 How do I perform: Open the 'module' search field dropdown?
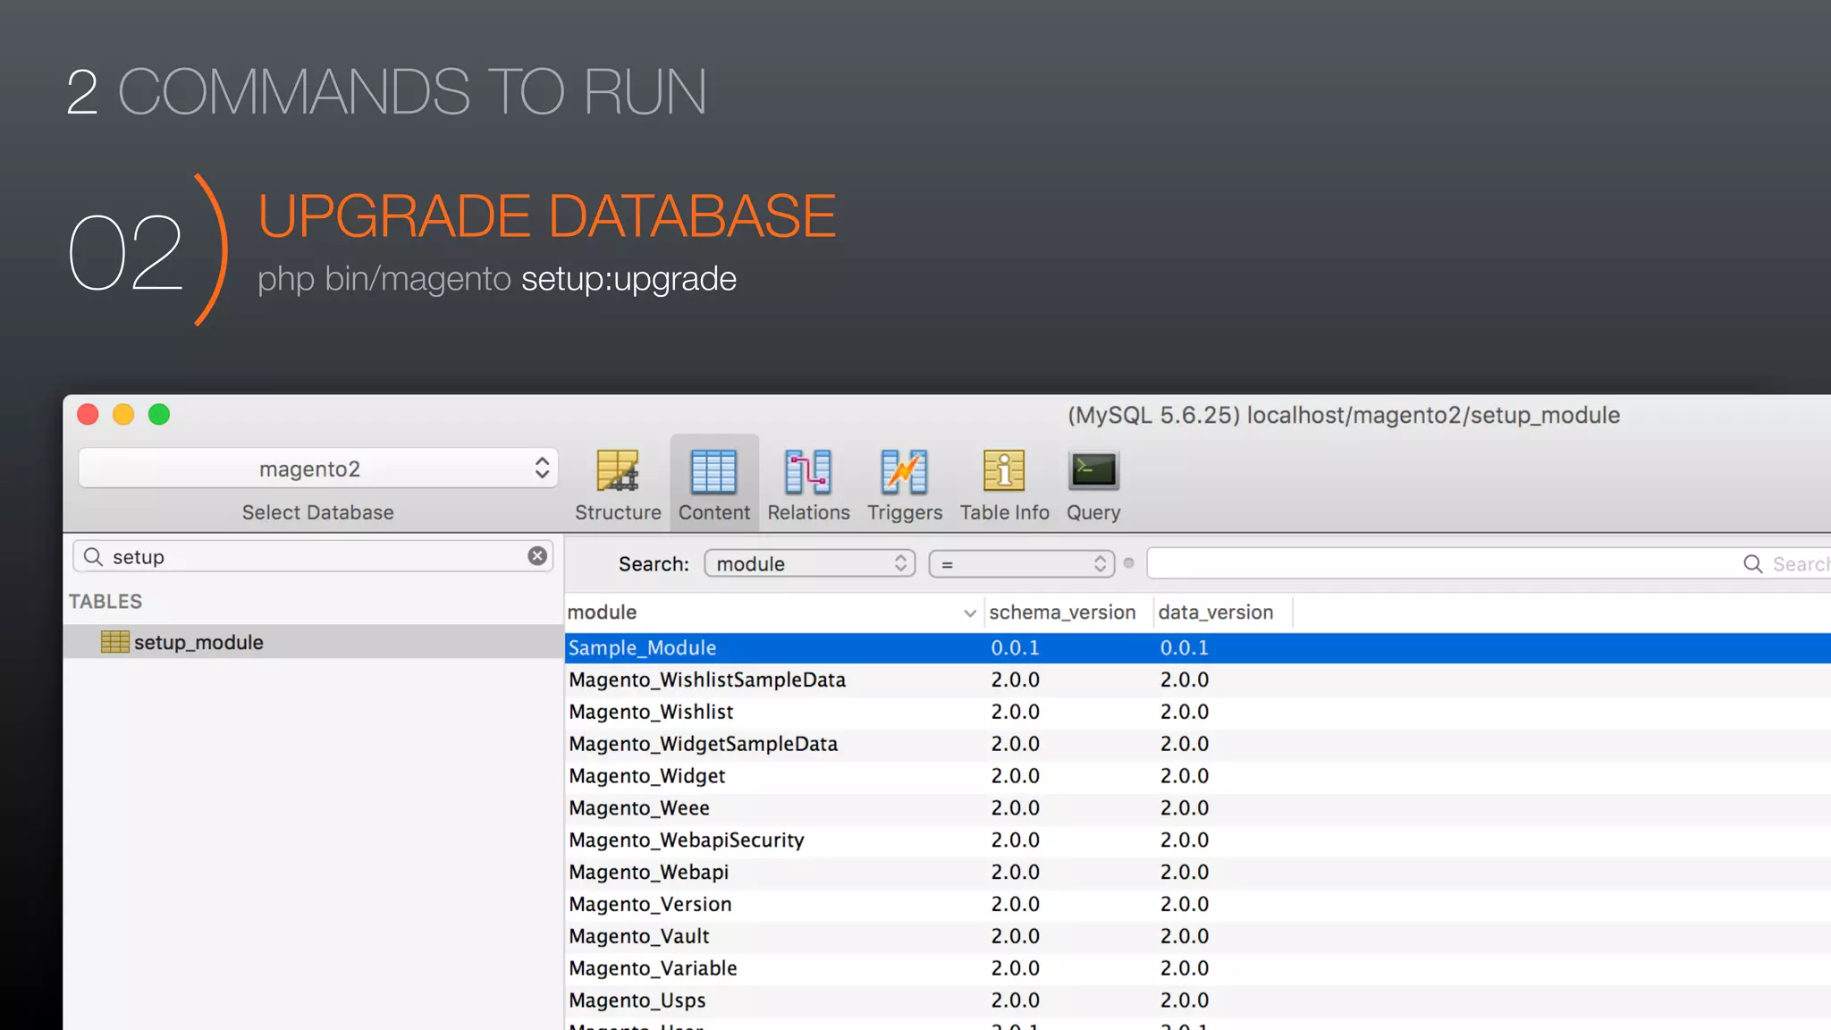810,563
